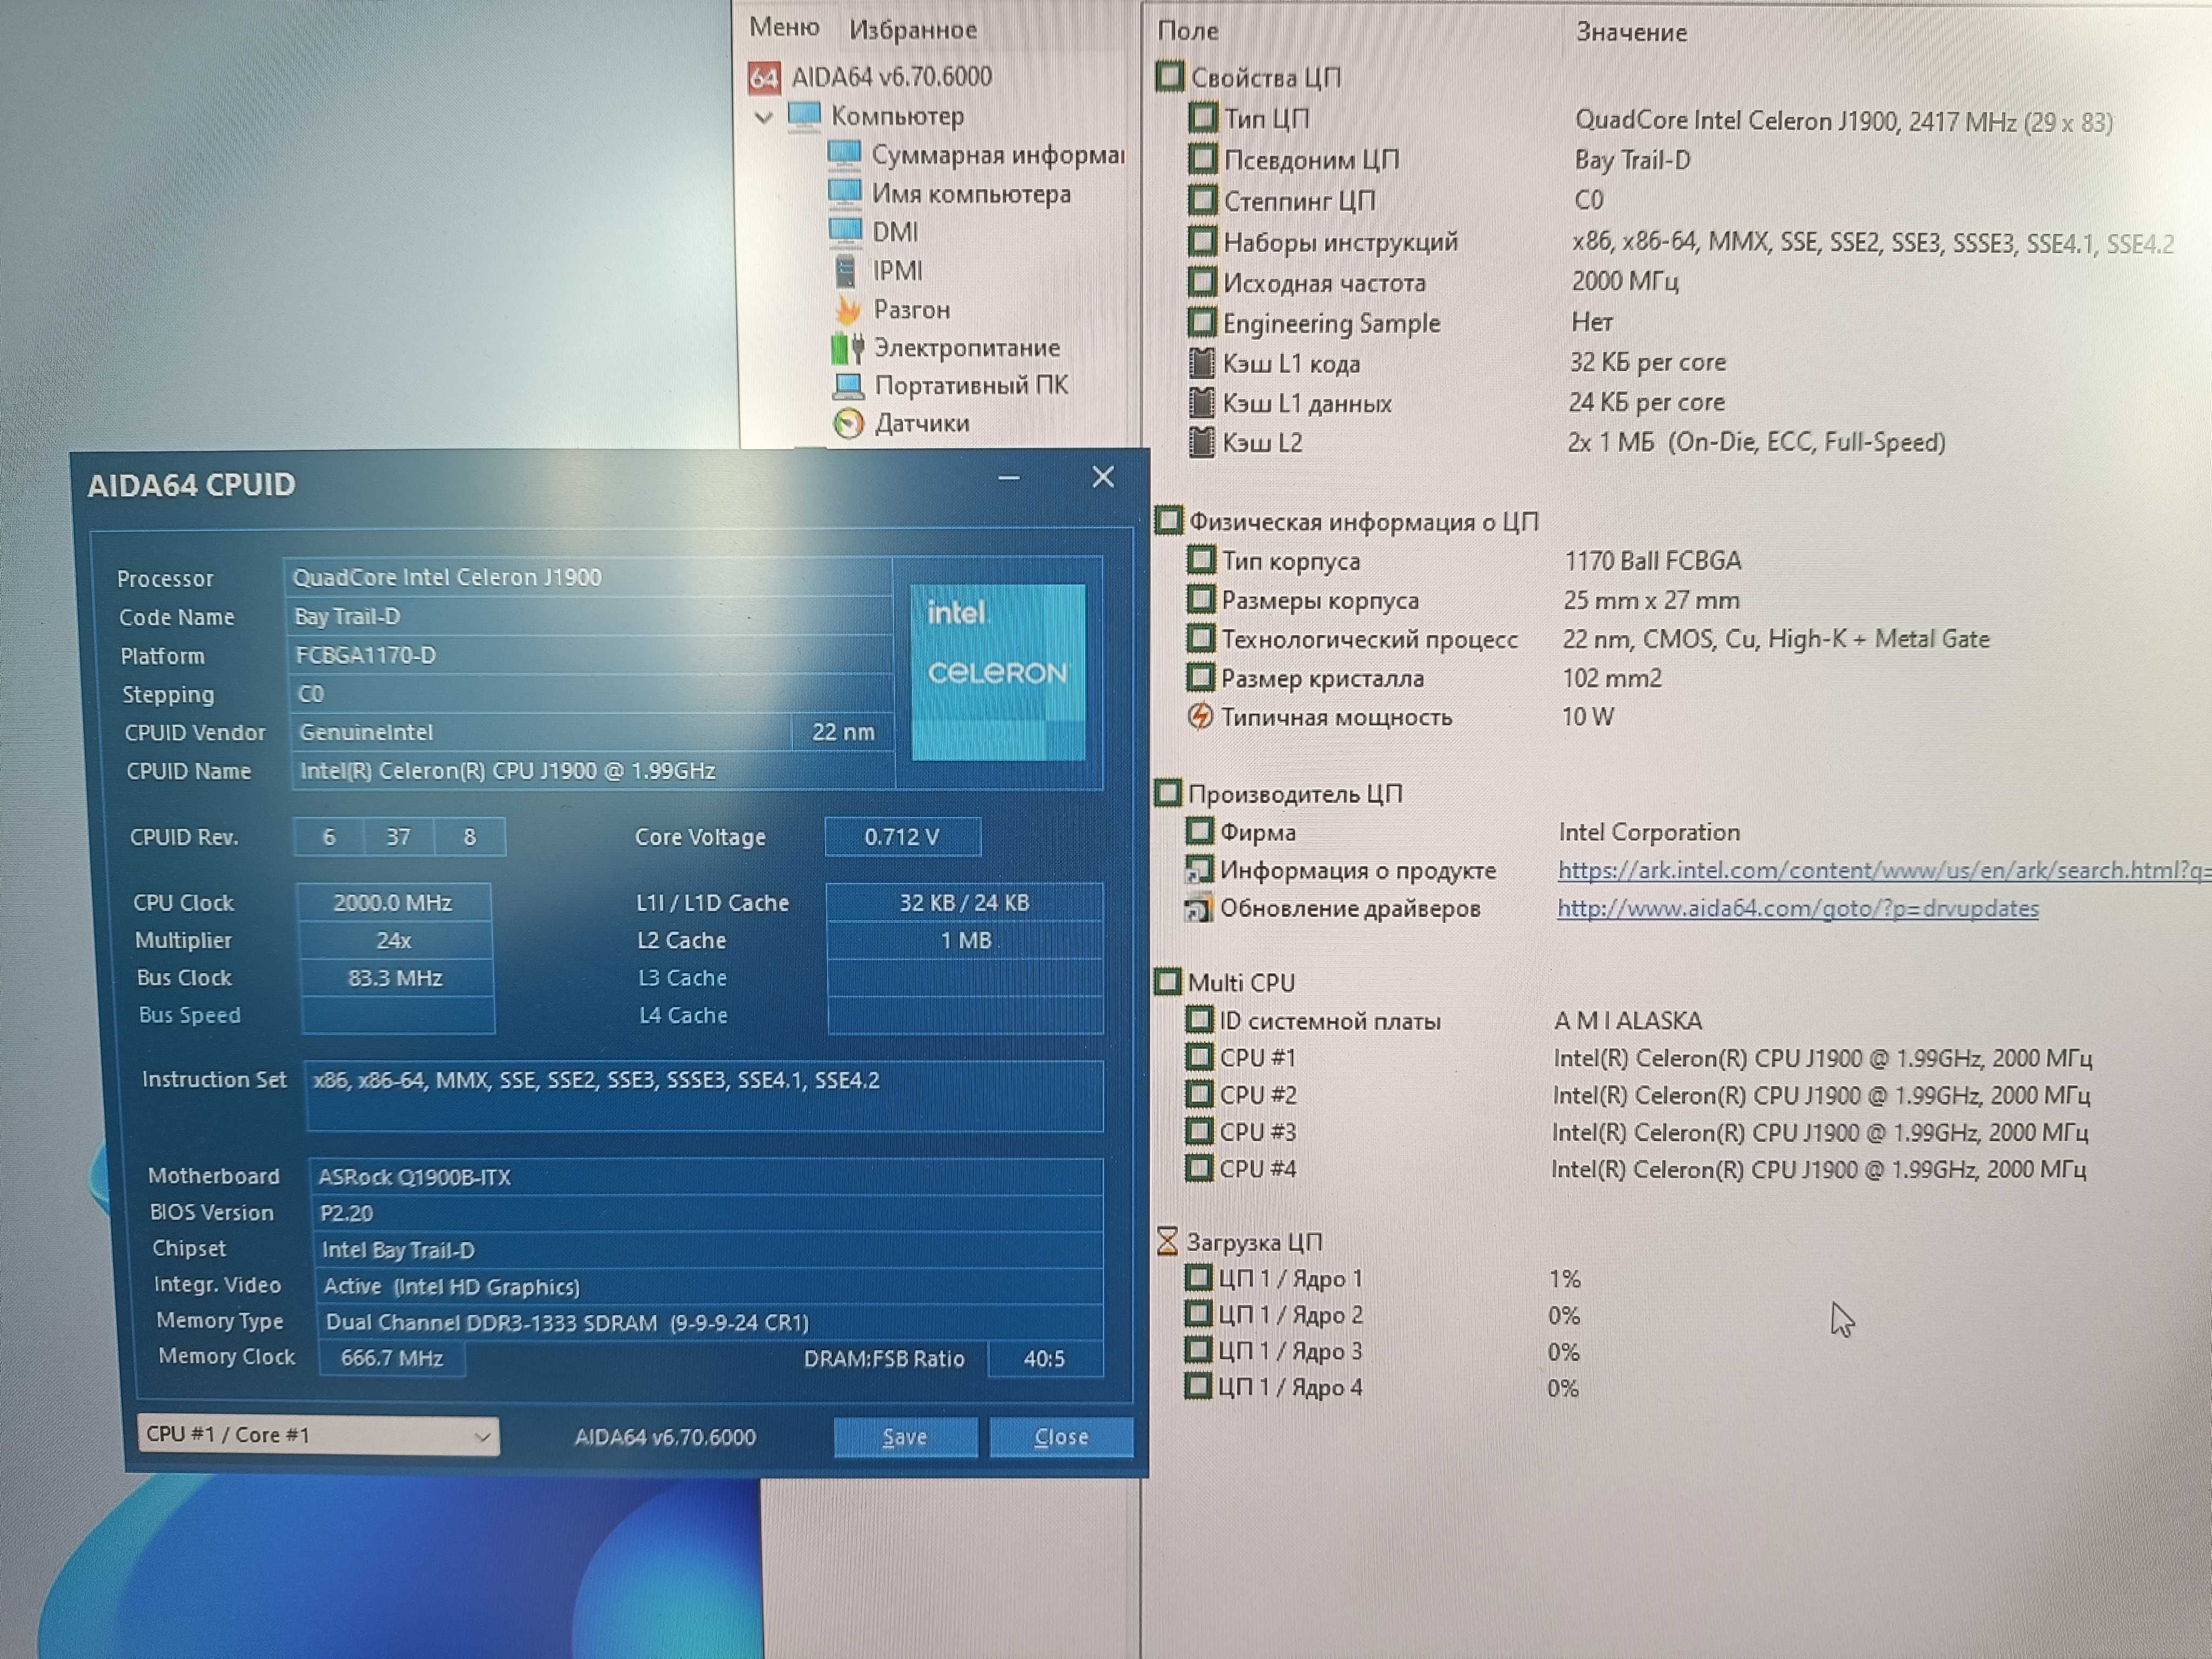Click the Суммарная информация icon
Image resolution: width=2212 pixels, height=1659 pixels.
pyautogui.click(x=844, y=154)
